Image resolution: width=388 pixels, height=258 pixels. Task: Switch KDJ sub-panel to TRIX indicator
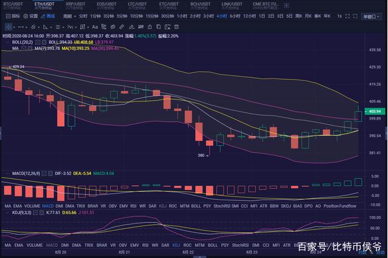(x=89, y=245)
